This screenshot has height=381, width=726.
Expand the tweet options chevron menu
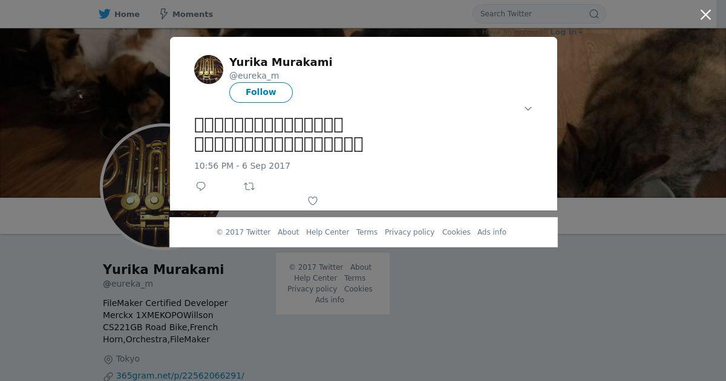click(x=528, y=109)
